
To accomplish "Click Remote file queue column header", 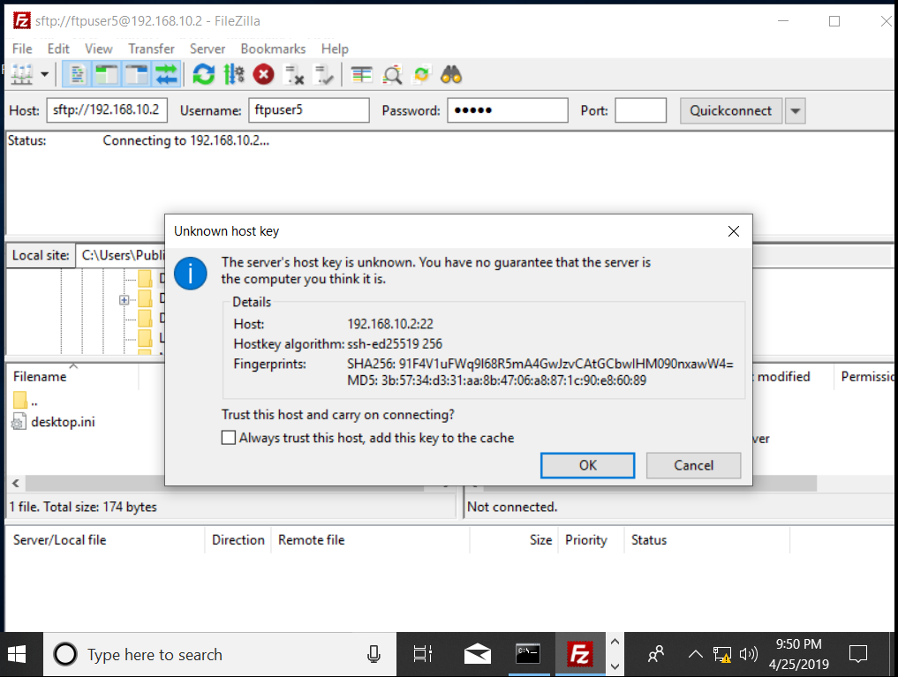I will (312, 539).
